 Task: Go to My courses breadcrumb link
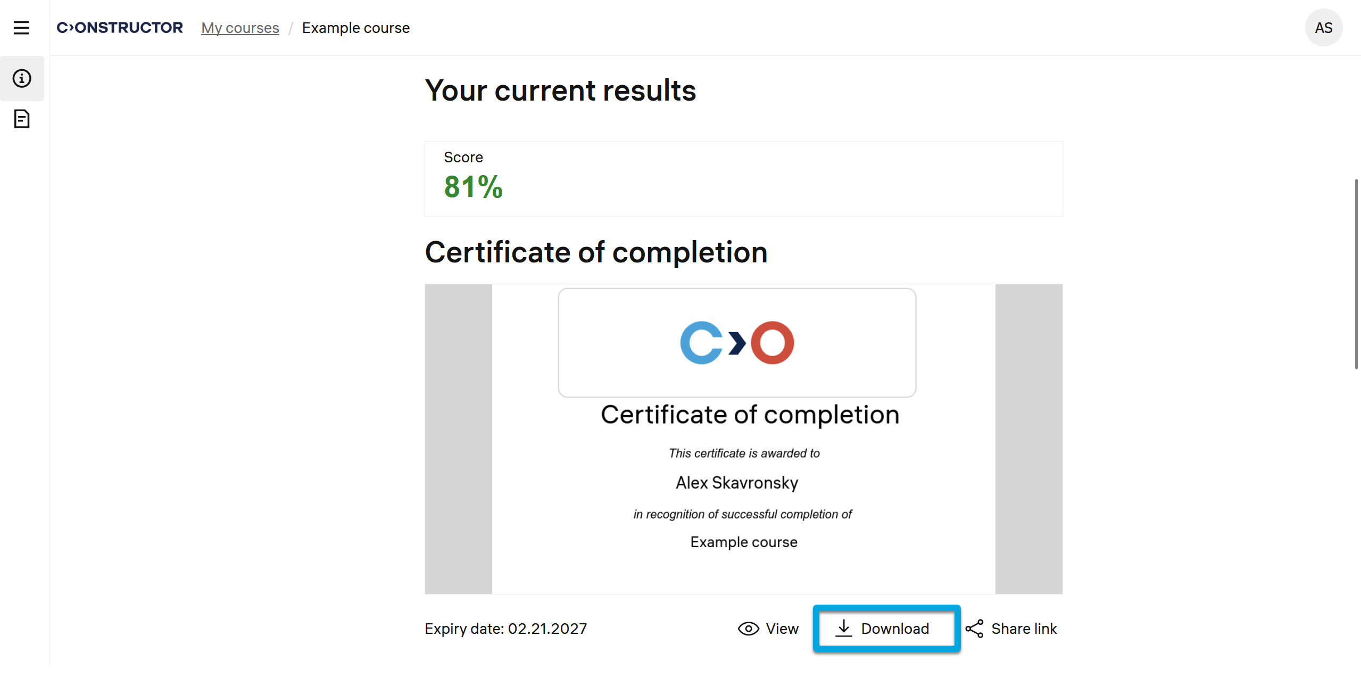point(240,28)
